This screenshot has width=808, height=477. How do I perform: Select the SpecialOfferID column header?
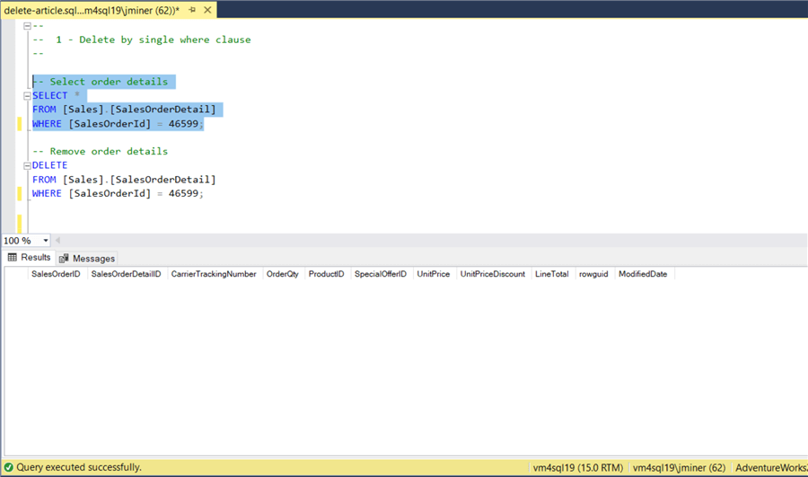[381, 274]
